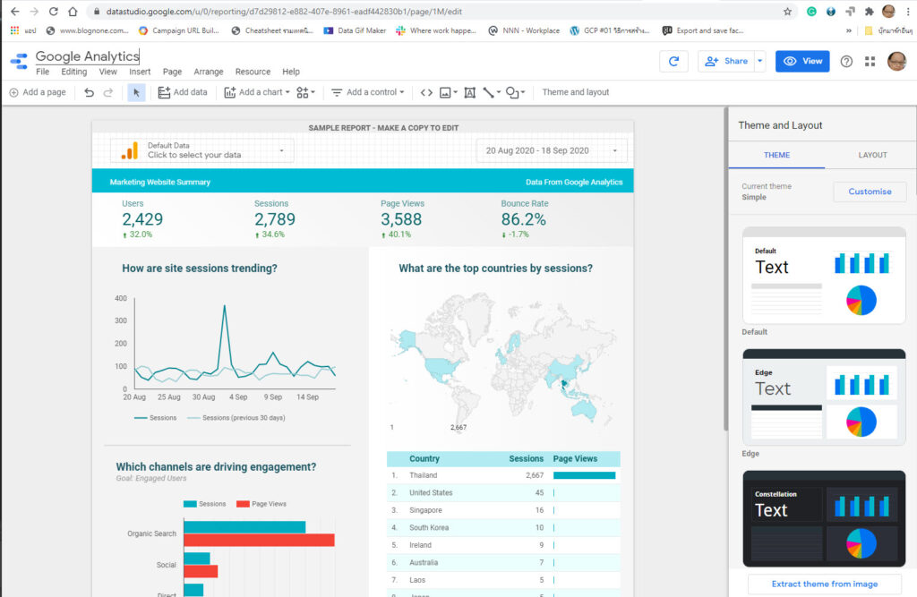Reload the browser page
This screenshot has height=597, width=917.
pos(53,11)
